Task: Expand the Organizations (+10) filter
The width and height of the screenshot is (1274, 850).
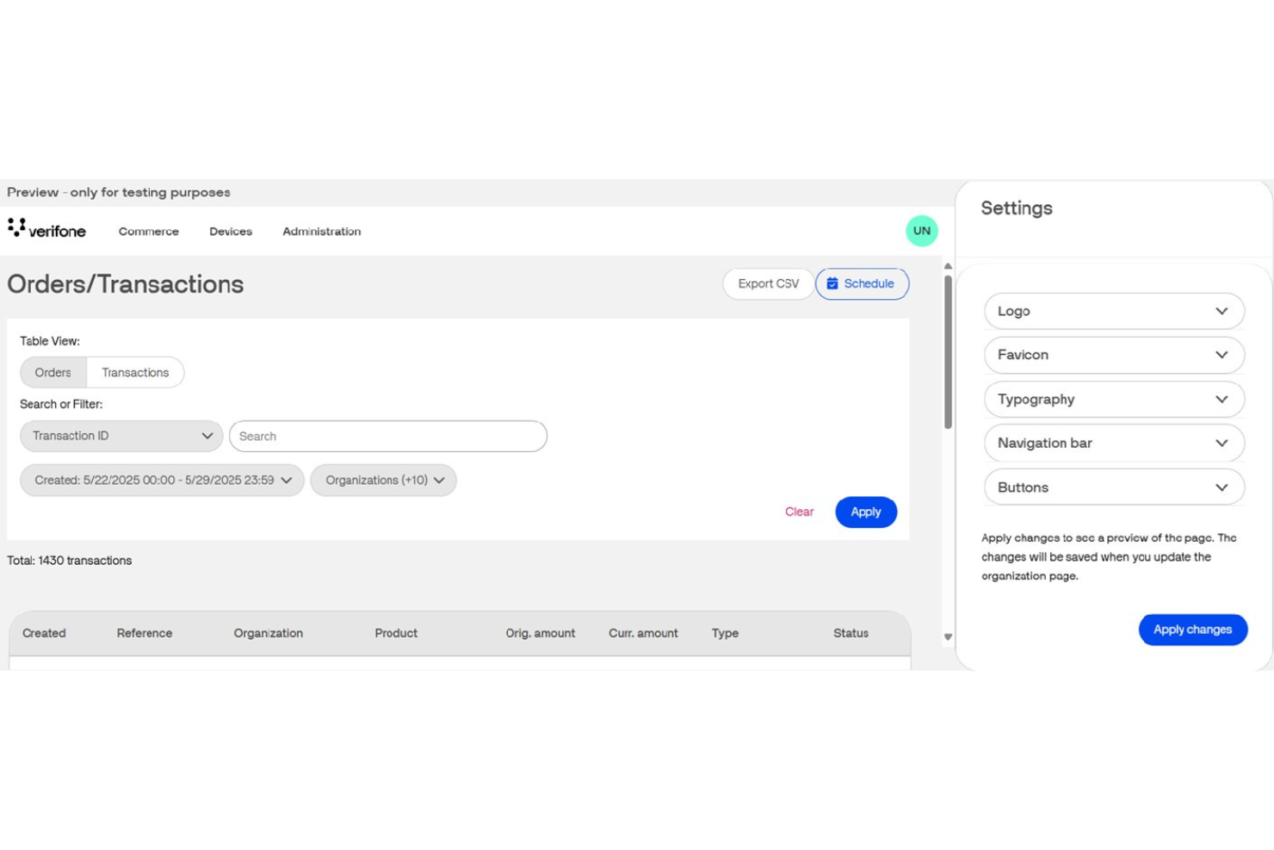Action: (x=384, y=481)
